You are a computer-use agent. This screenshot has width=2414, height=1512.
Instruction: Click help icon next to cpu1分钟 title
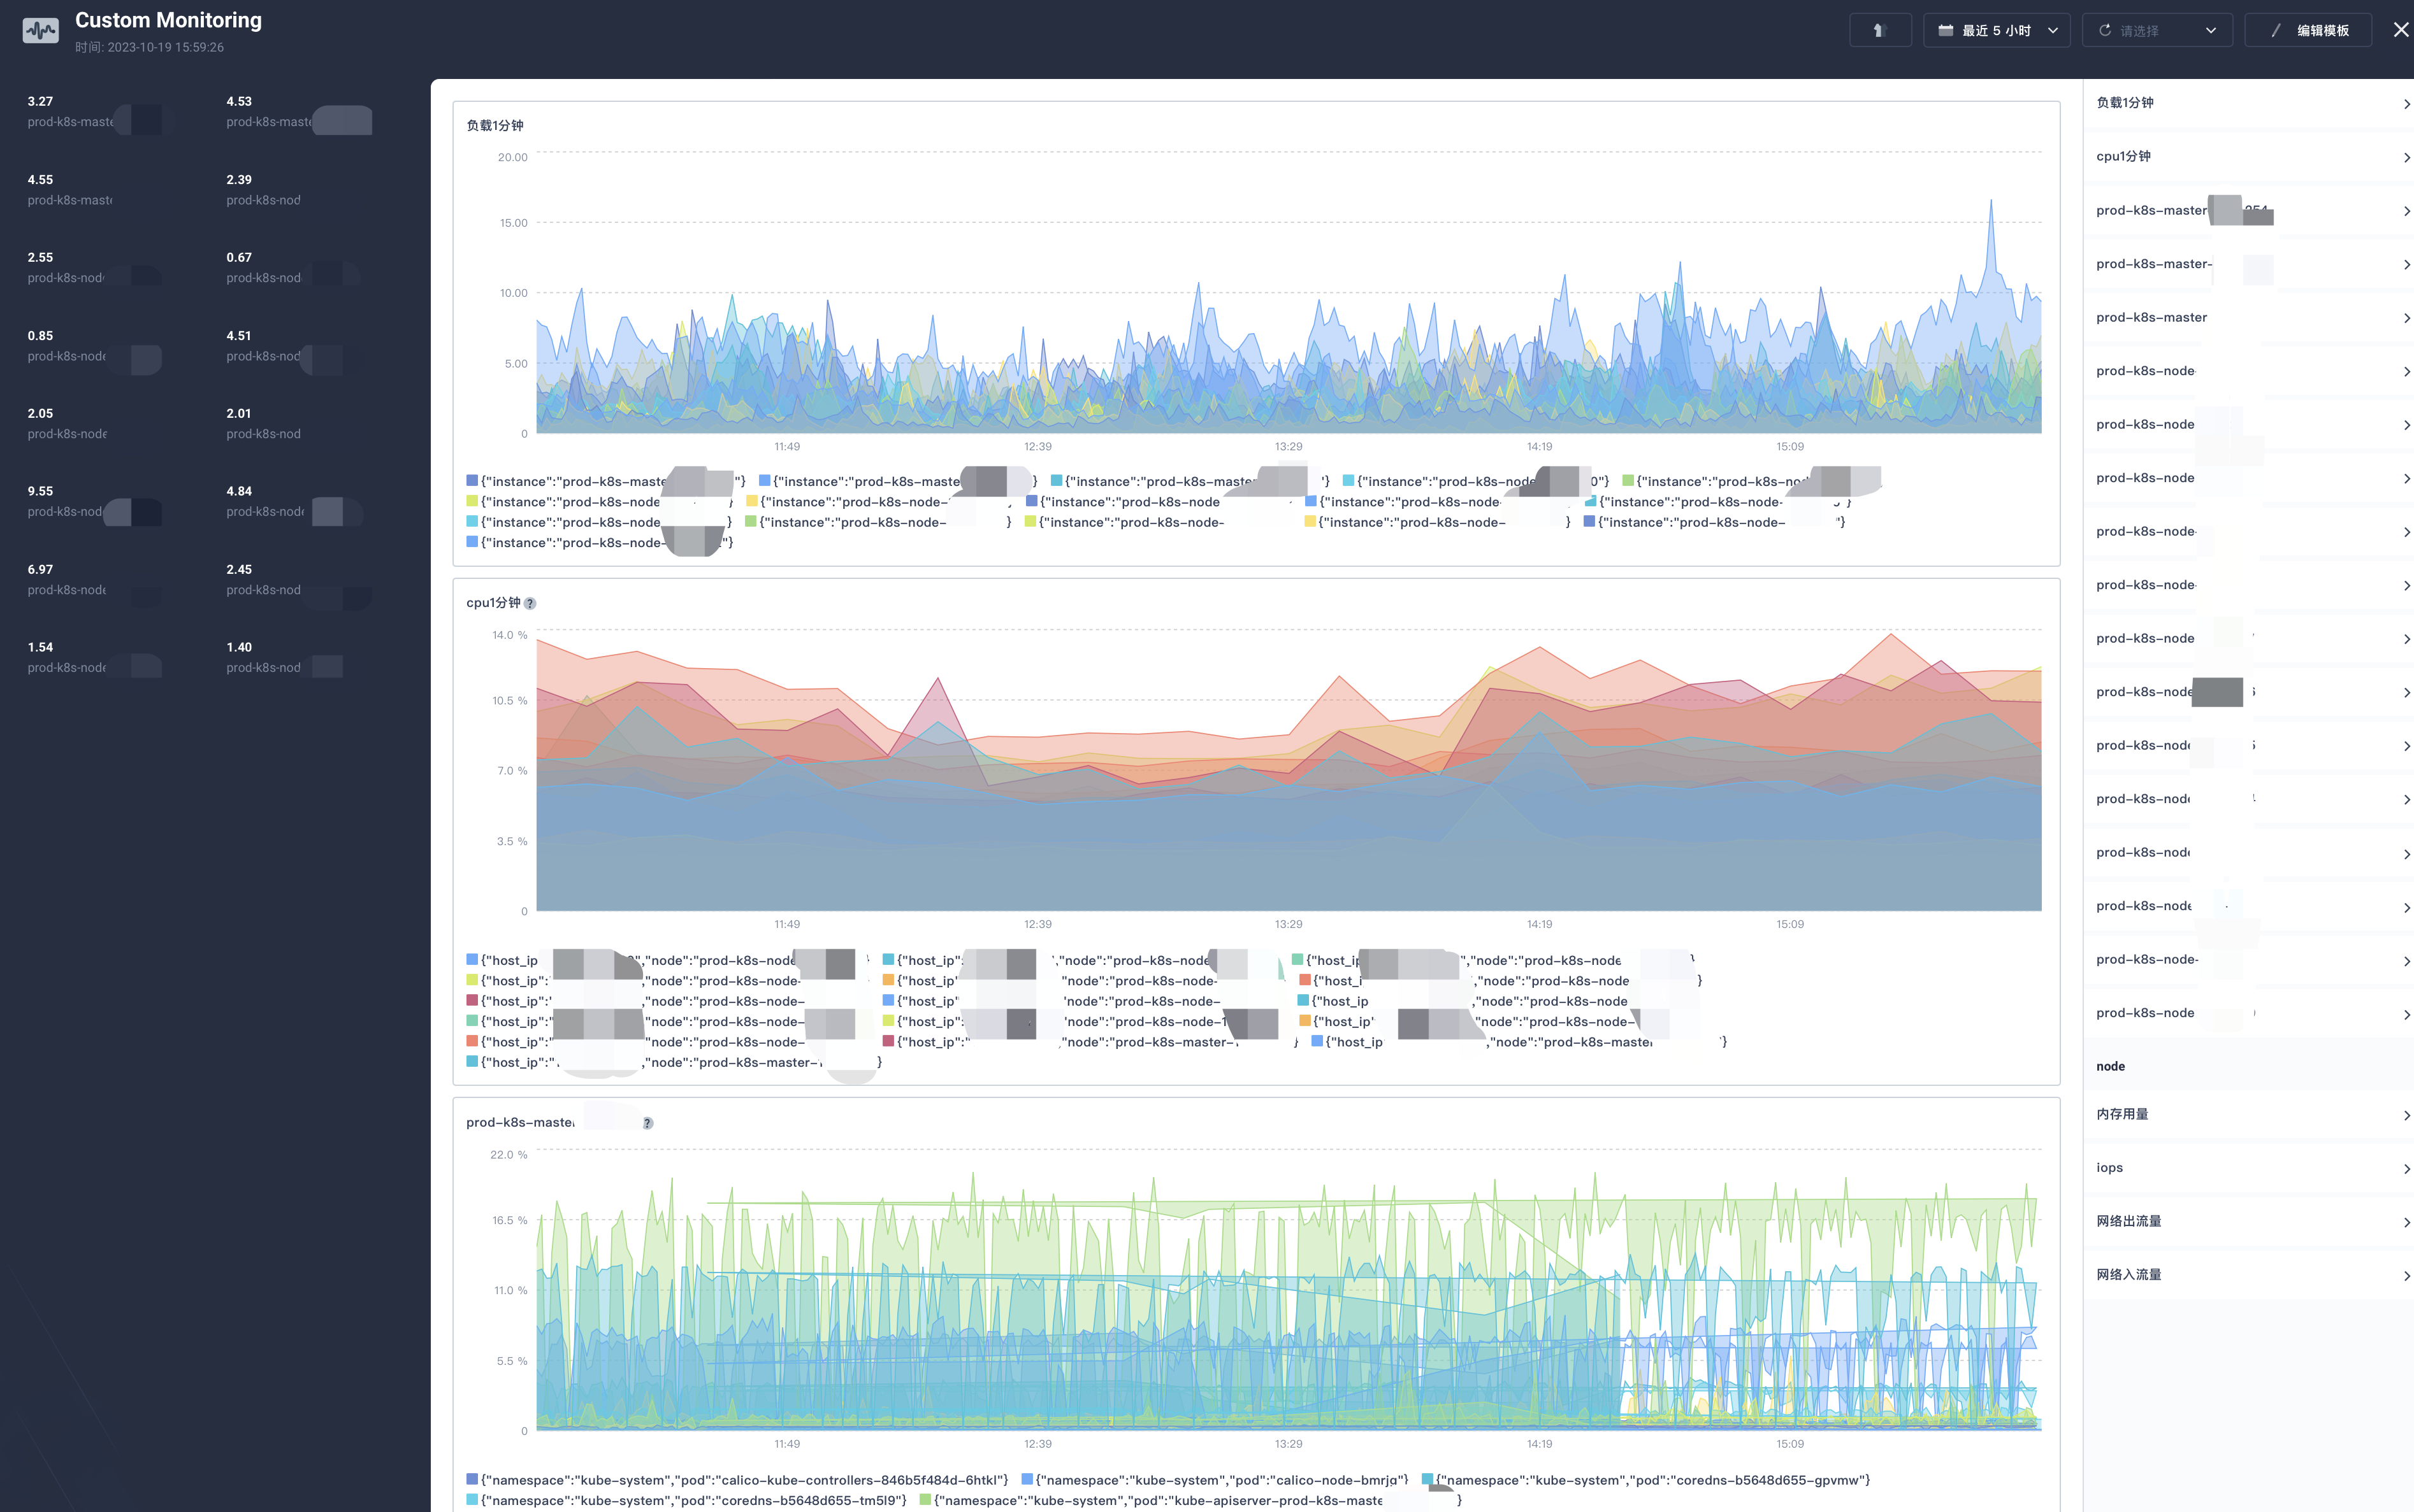[530, 603]
